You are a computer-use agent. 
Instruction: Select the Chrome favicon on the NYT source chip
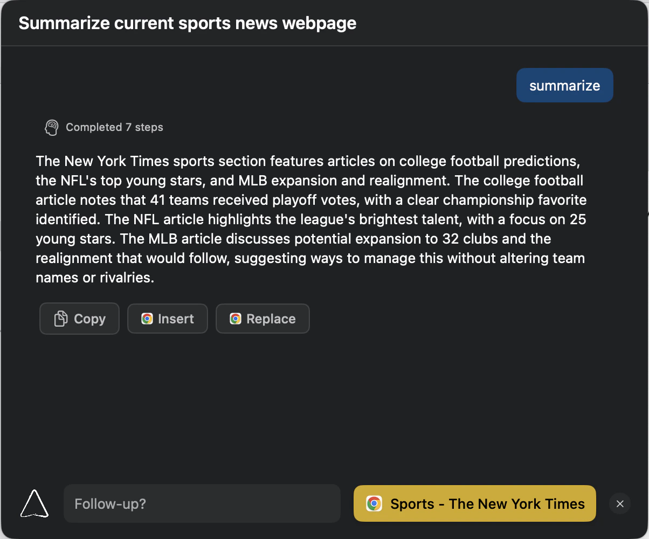pos(375,503)
